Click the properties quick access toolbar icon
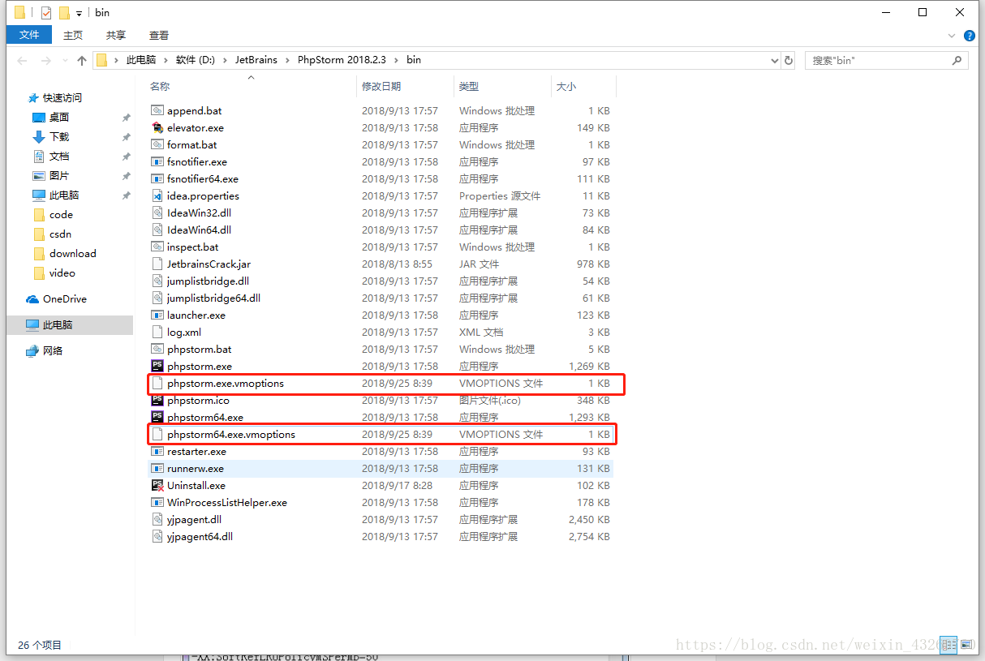Screen dimensions: 985x661 pyautogui.click(x=46, y=13)
